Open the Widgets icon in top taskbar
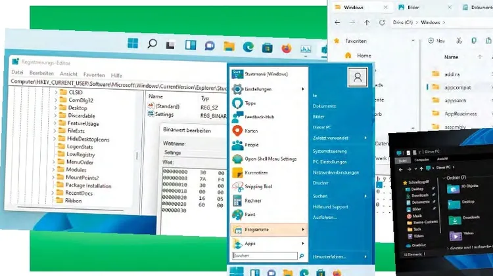 pyautogui.click(x=191, y=45)
